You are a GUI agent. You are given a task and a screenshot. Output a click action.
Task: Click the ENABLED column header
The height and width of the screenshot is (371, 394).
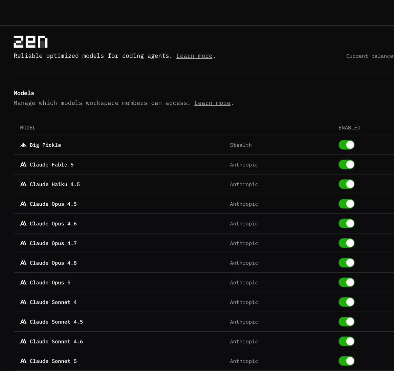coord(349,128)
